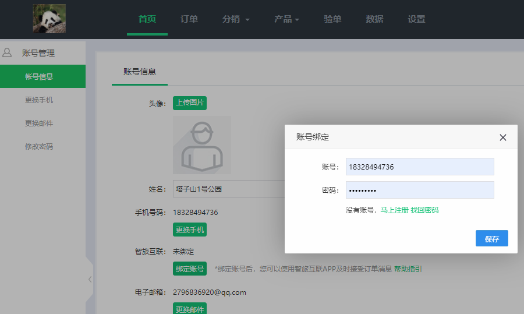
Task: Click the 账号管理 user icon
Action: 8,52
